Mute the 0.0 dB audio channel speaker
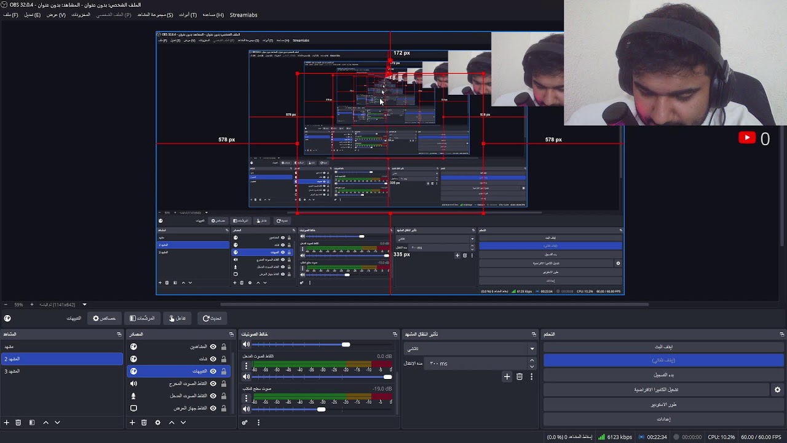Viewport: 787px width, 443px height. coord(247,377)
